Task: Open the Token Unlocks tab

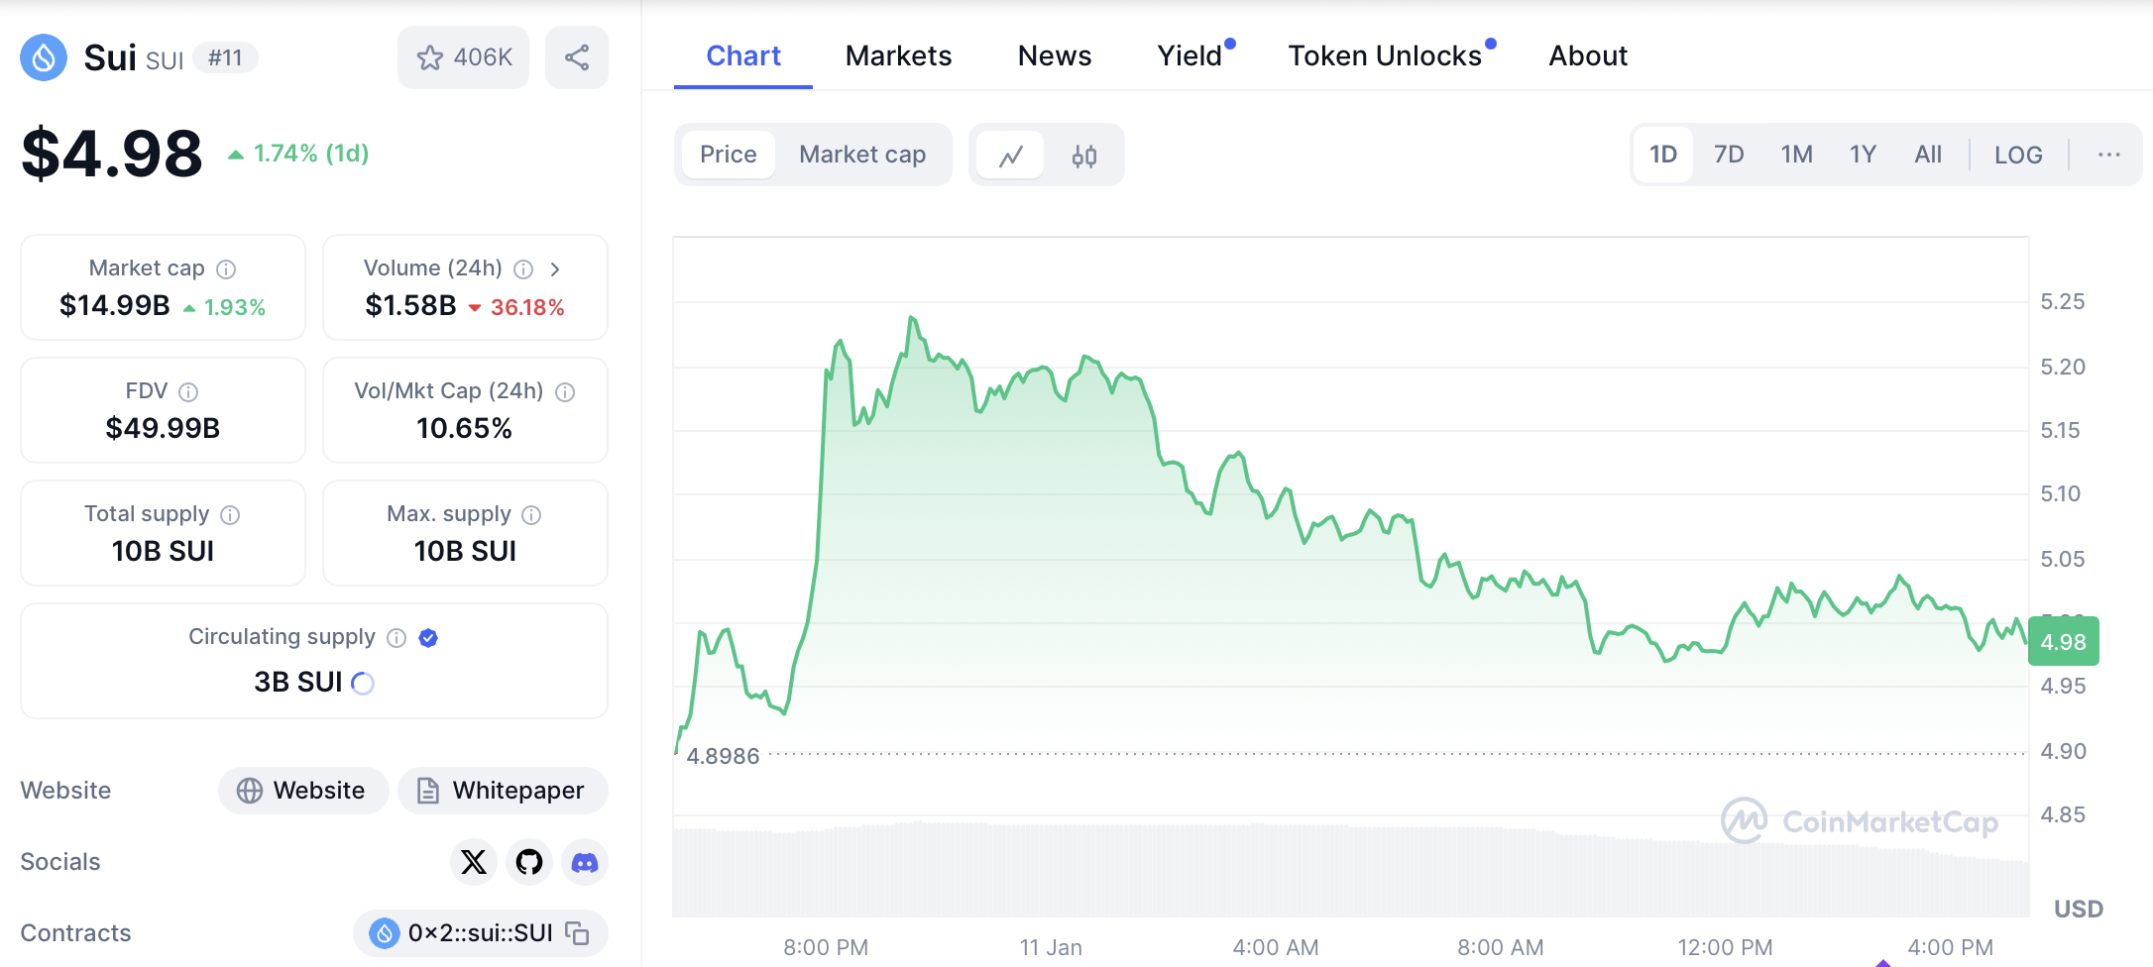Action: [1385, 55]
